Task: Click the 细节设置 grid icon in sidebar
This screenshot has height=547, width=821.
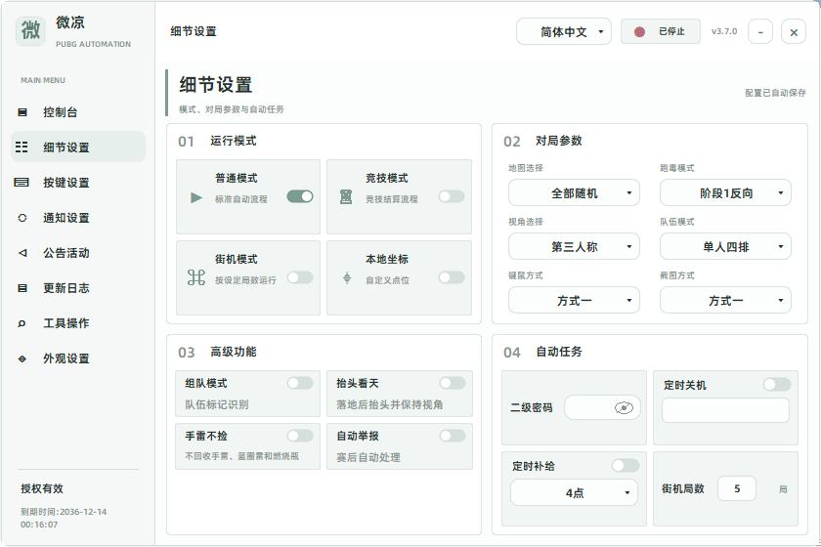Action: 22,147
